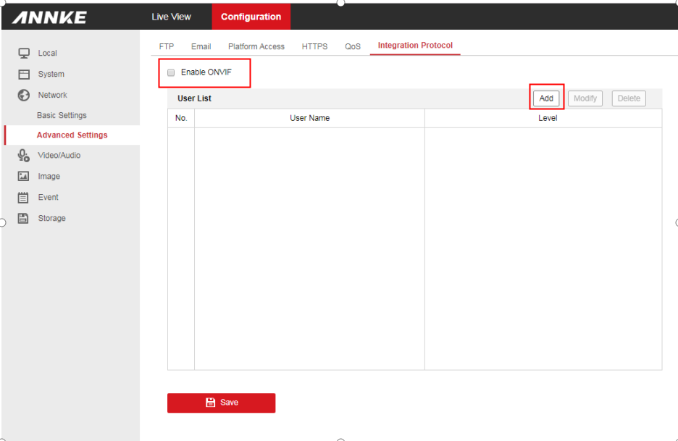Click the Modify user button

tap(585, 98)
